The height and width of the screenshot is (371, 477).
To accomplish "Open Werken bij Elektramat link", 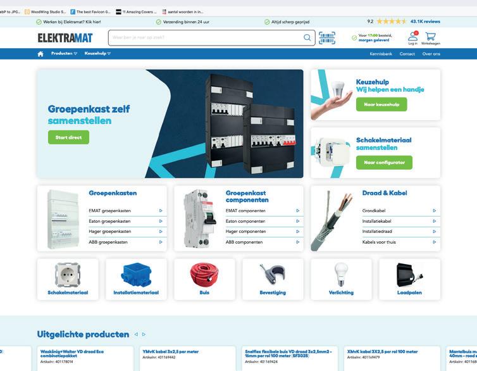I will point(69,22).
